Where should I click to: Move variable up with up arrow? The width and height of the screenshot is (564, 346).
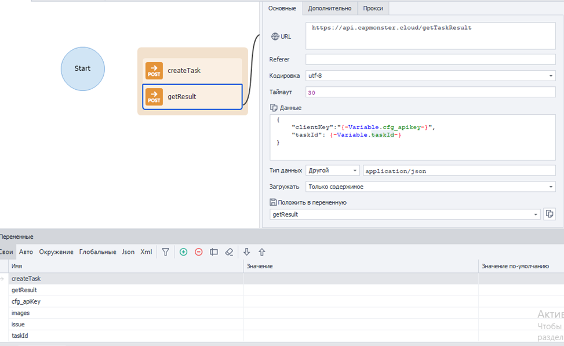pos(262,252)
